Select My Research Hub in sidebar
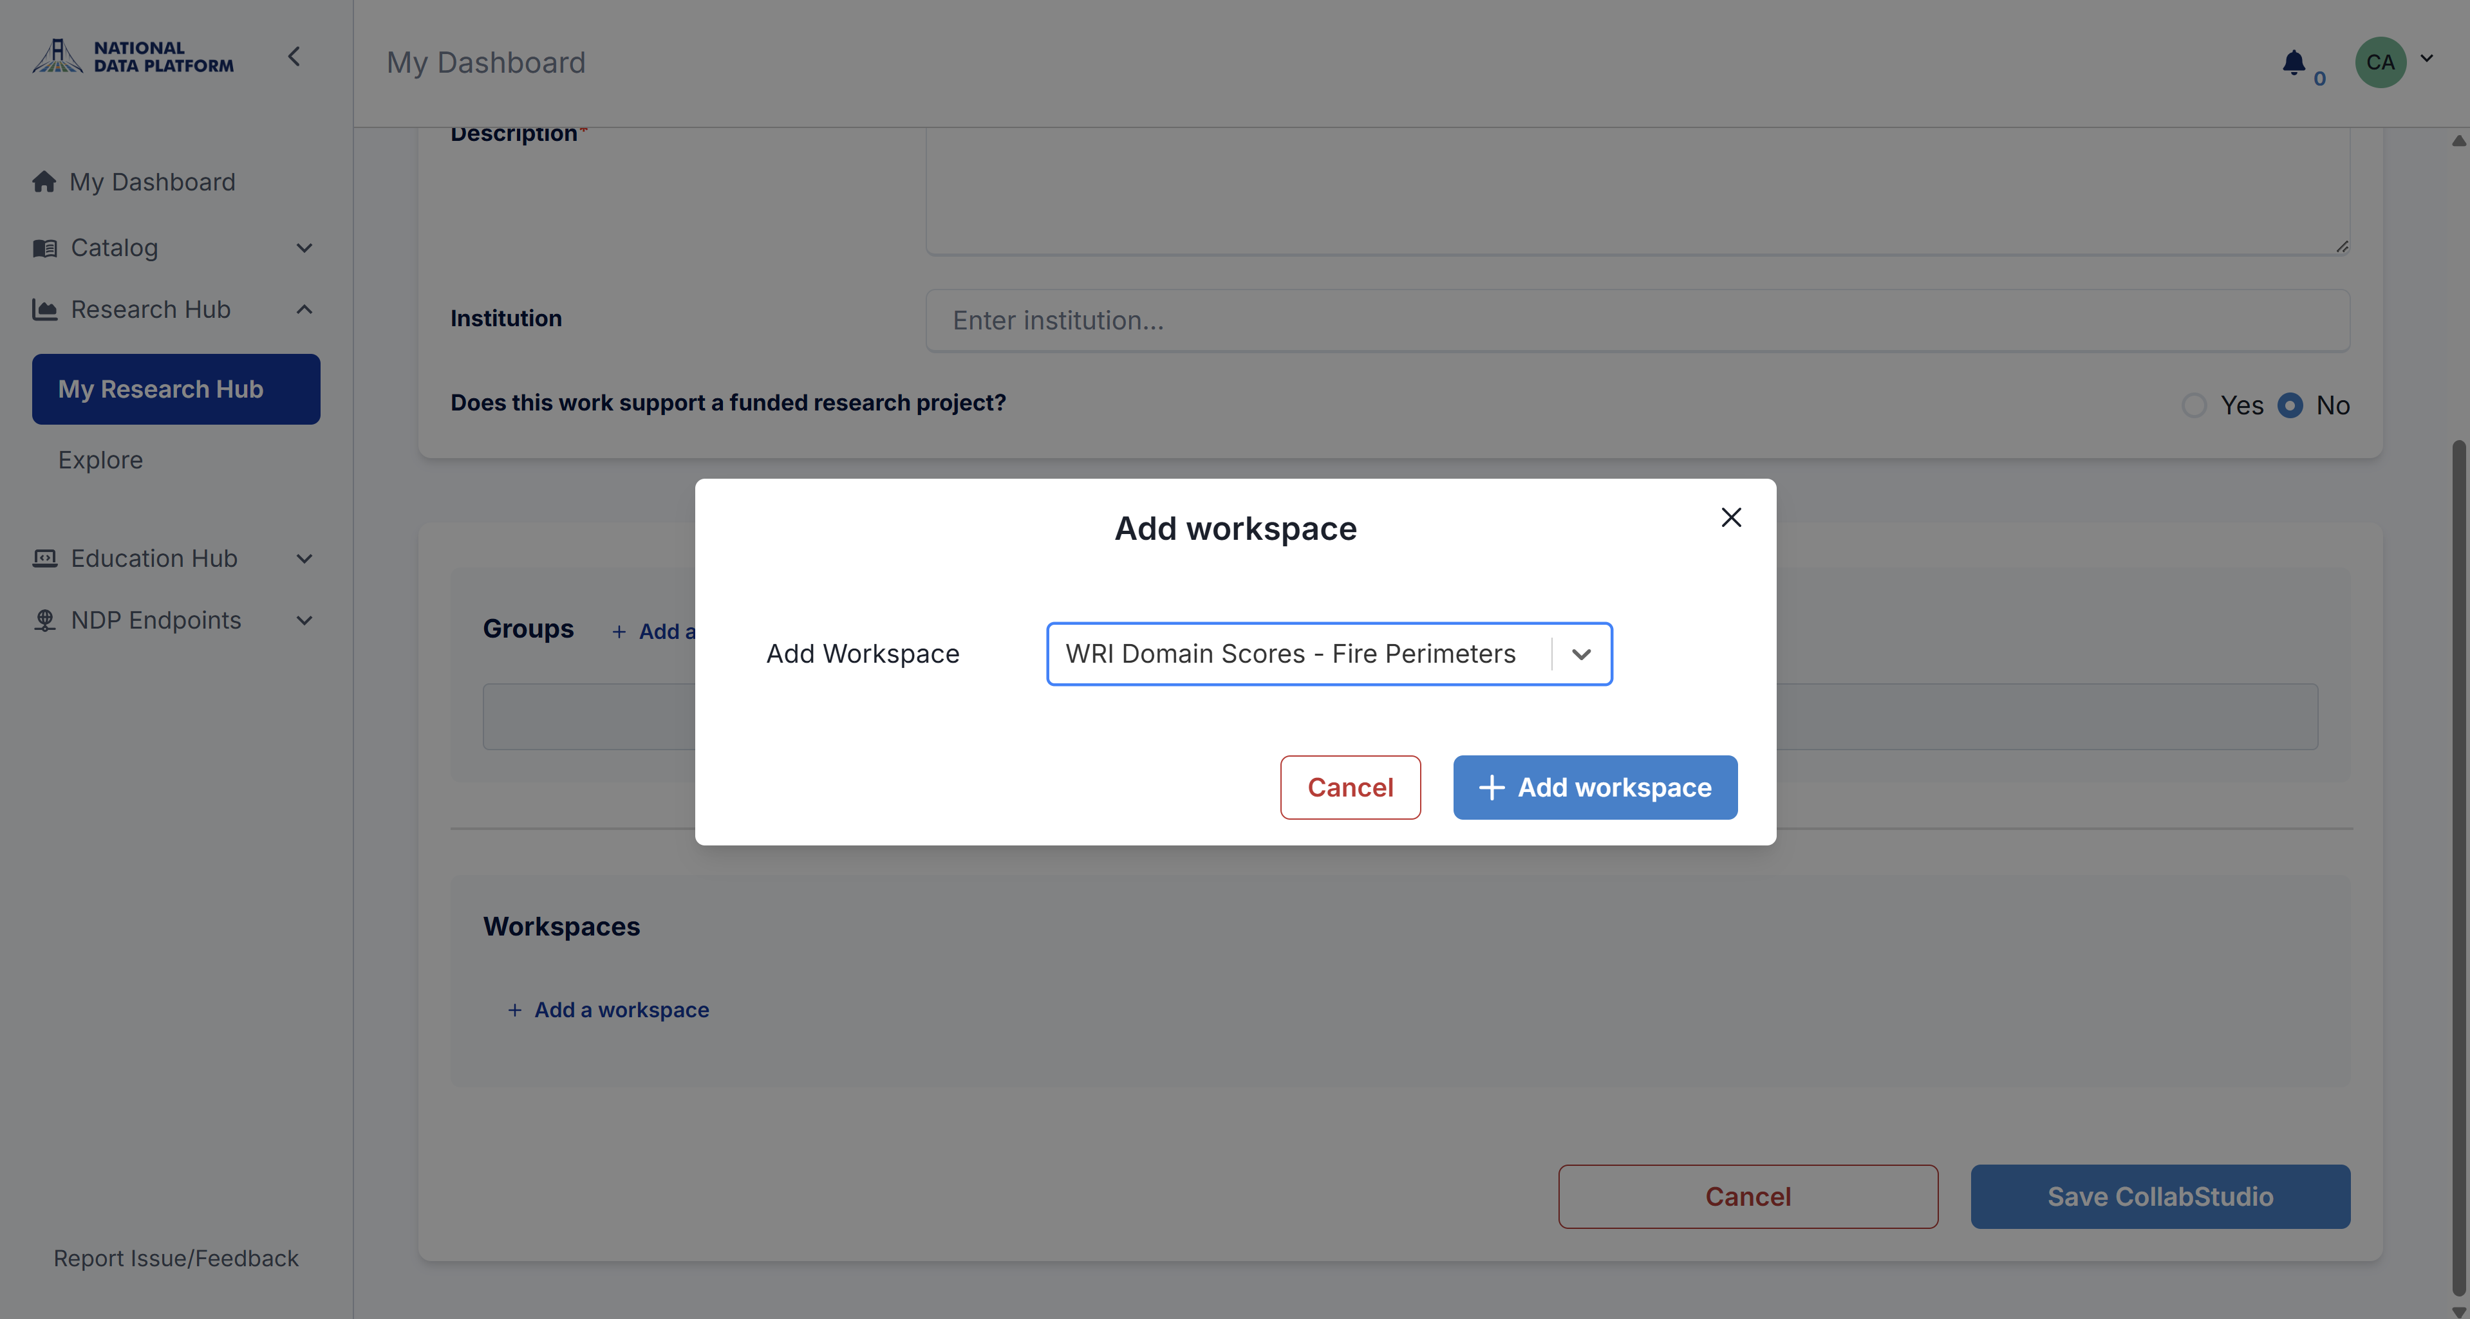This screenshot has height=1319, width=2470. (176, 389)
